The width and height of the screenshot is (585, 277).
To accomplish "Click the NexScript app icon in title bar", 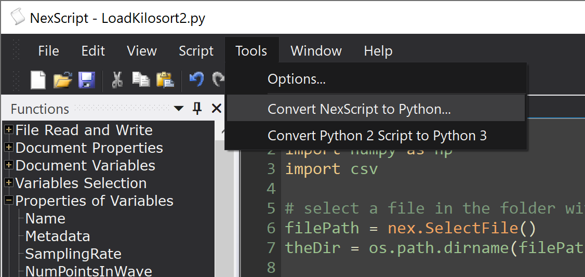I will [18, 17].
